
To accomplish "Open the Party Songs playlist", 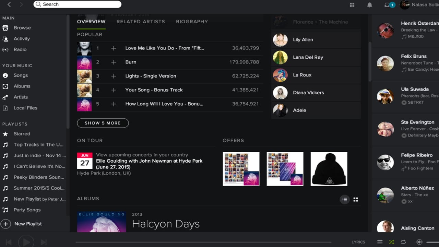I will (x=27, y=210).
